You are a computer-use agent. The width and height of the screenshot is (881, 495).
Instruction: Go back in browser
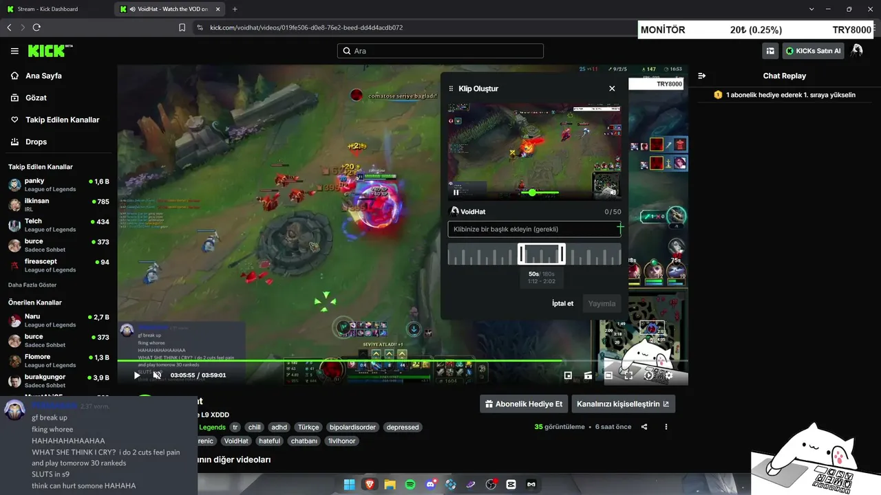9,27
